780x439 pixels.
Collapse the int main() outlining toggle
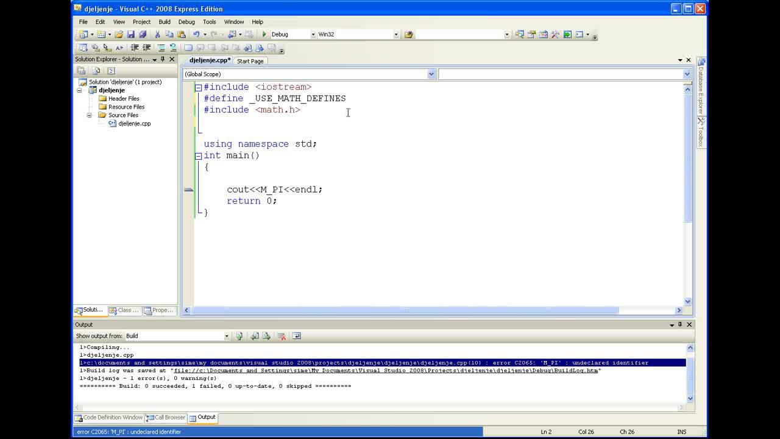[x=198, y=155]
